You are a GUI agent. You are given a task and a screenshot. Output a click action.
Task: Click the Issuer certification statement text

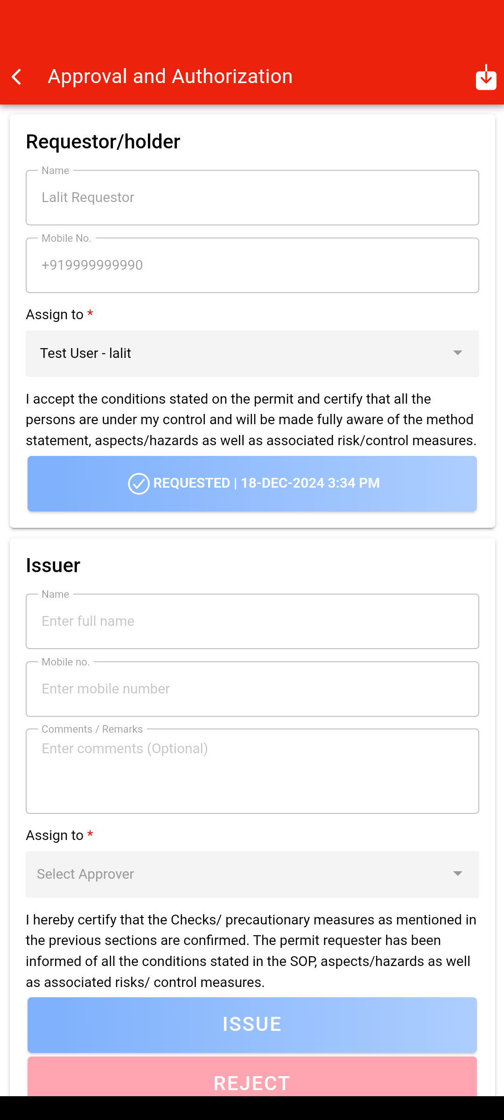251,951
